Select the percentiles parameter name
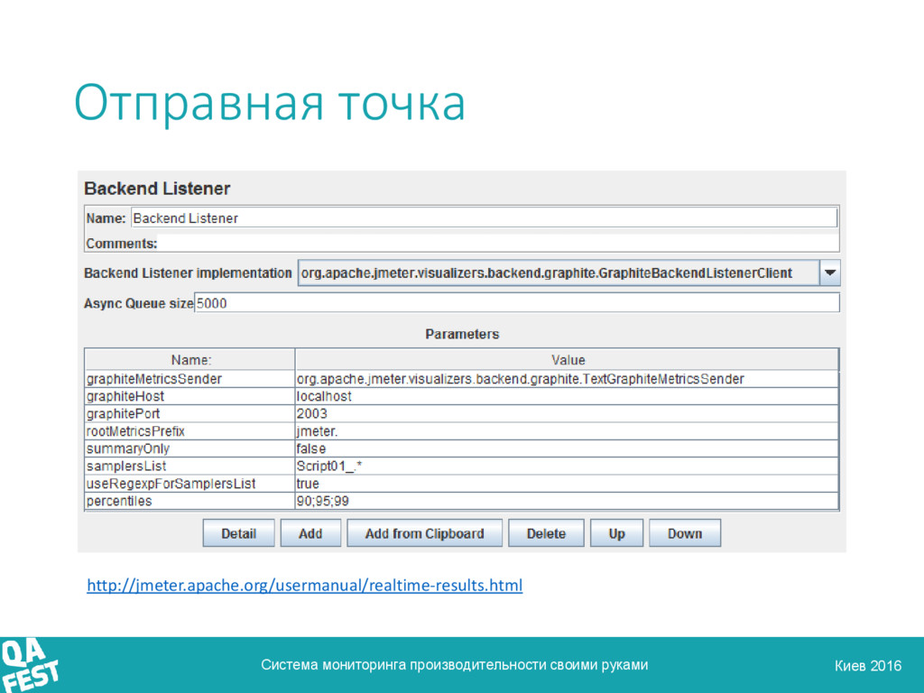Viewport: 924px width, 693px height. [189, 501]
